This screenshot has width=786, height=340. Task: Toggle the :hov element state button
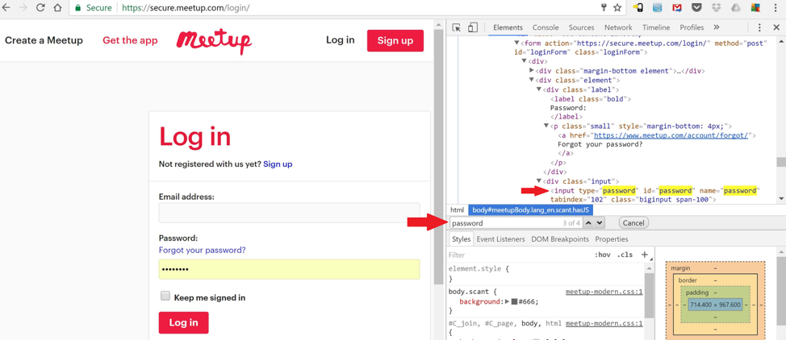[603, 255]
